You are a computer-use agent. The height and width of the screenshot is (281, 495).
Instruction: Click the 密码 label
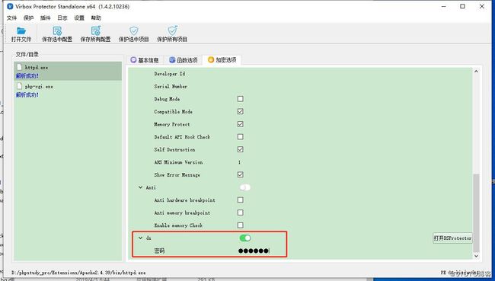159,251
